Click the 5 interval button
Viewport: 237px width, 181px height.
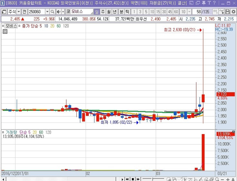coord(146,12)
